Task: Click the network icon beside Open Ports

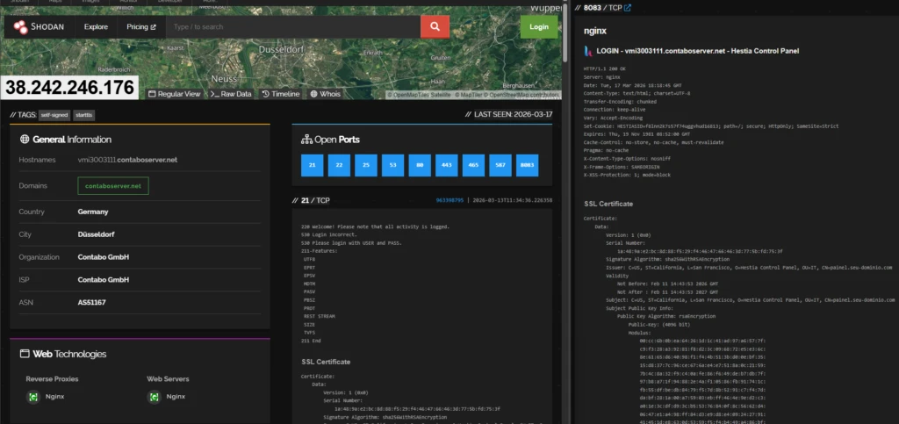Action: (306, 139)
